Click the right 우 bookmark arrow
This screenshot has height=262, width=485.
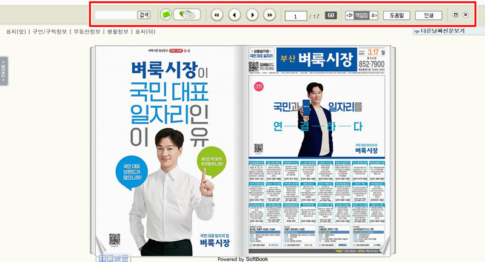(373, 16)
